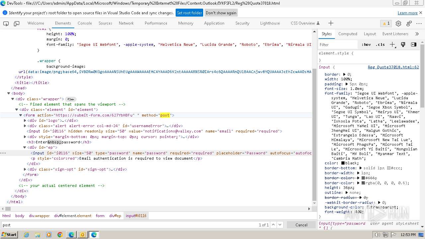
Task: Toggle the computed styles sidebar icon
Action: point(413,44)
